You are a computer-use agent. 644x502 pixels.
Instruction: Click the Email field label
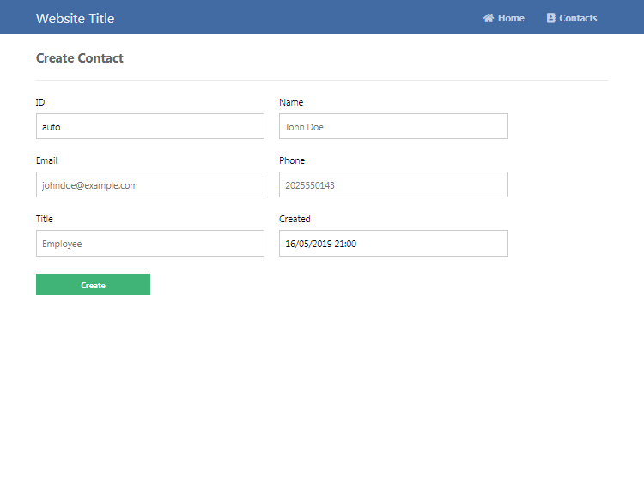point(46,160)
